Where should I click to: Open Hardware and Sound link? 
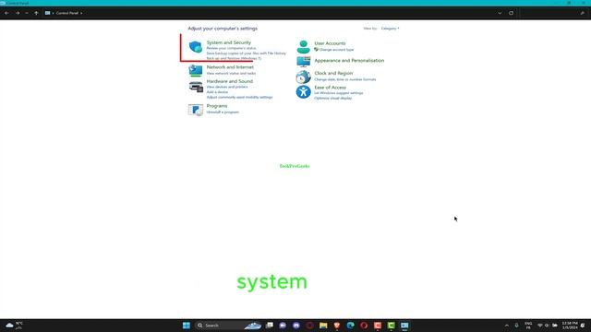(230, 81)
